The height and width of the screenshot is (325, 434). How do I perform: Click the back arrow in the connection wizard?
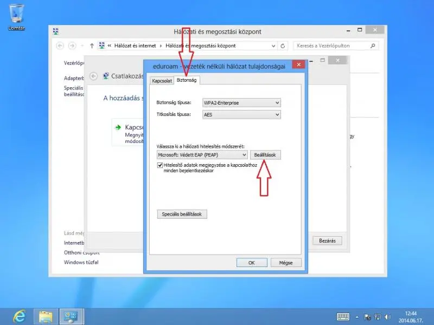pyautogui.click(x=94, y=76)
